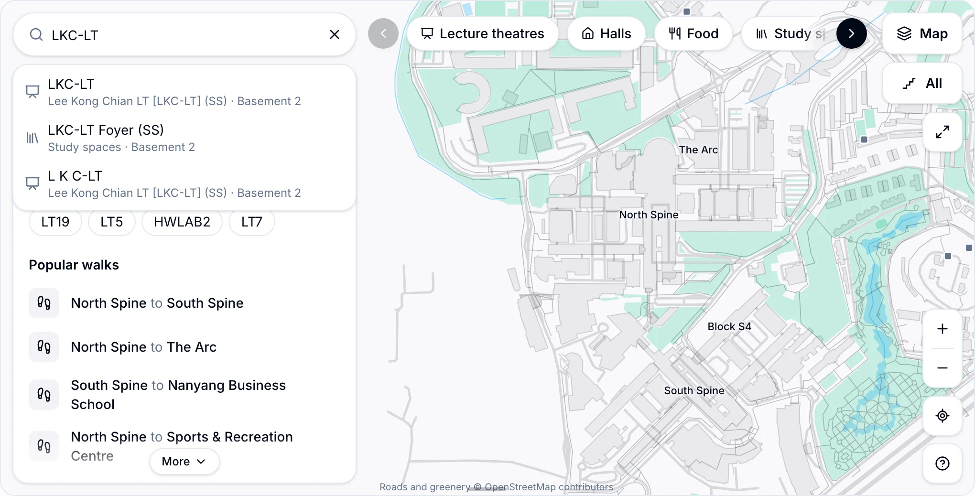Filter by Food category
The image size is (975, 496).
tap(693, 33)
